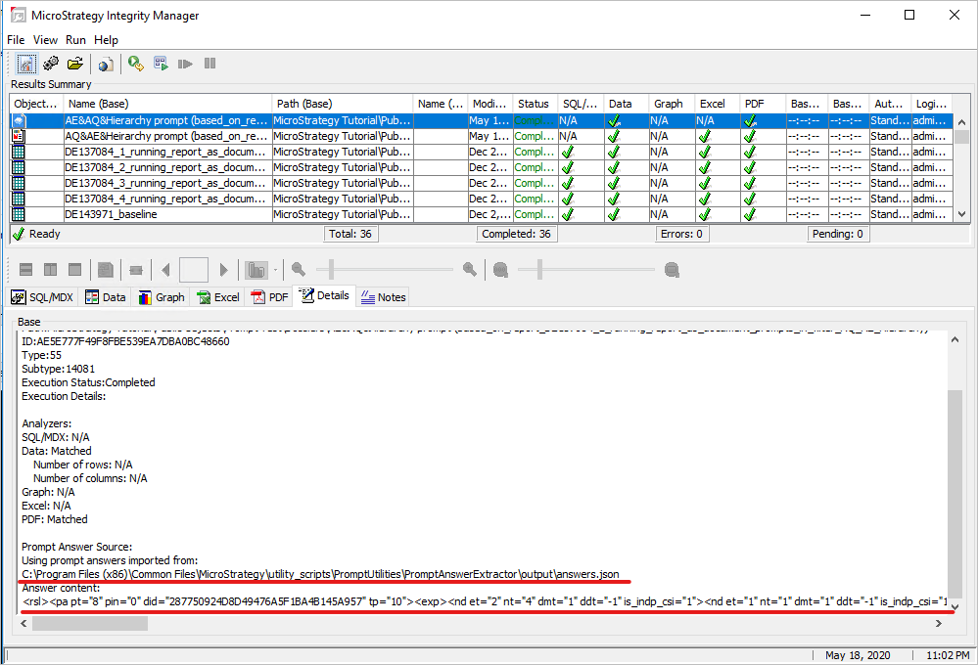Click the green run-again toolbar icon
The image size is (978, 665).
[x=136, y=64]
